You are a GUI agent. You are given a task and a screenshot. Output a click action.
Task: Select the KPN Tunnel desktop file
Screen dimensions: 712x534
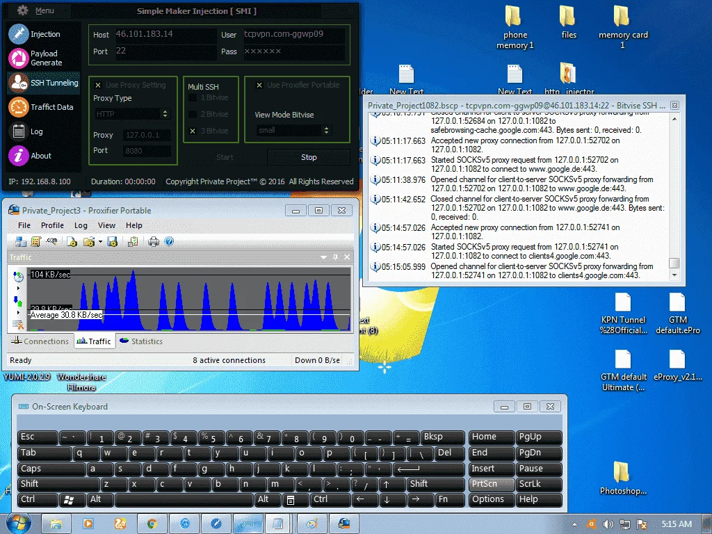(x=623, y=314)
